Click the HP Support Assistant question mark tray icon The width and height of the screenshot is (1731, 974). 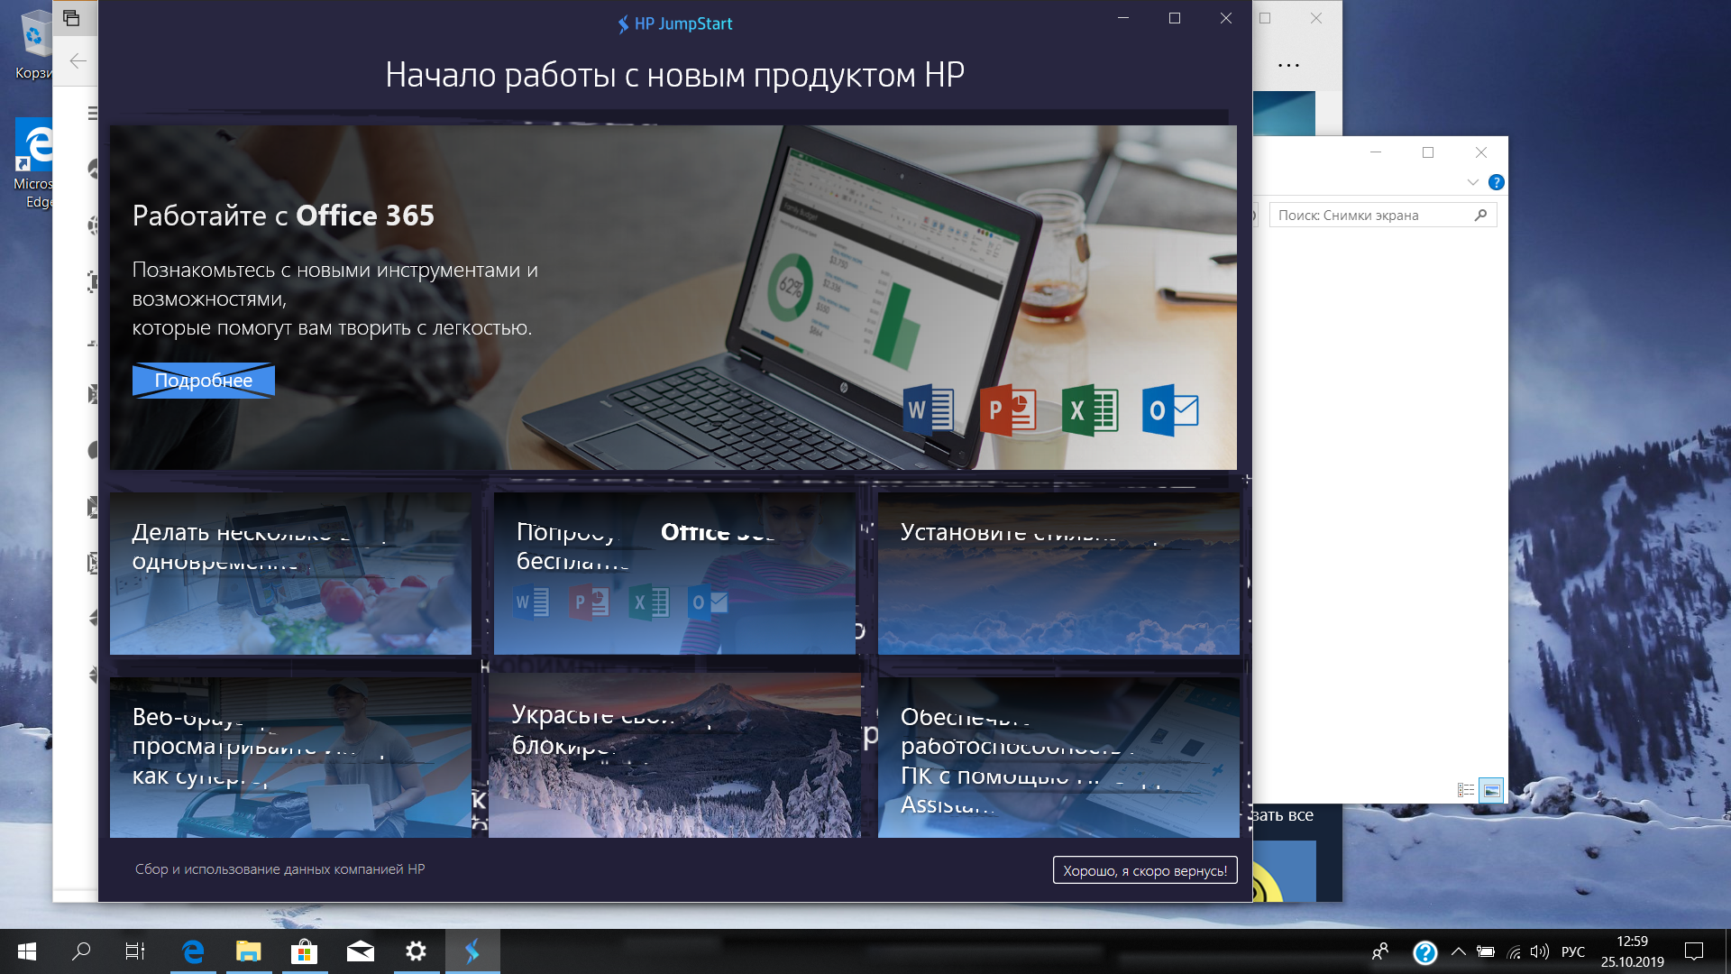click(x=1425, y=952)
